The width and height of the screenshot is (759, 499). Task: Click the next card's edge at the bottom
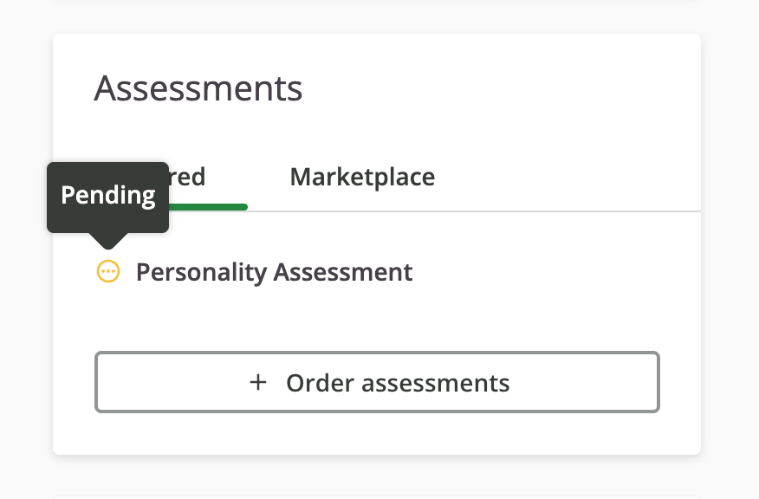(x=376, y=495)
